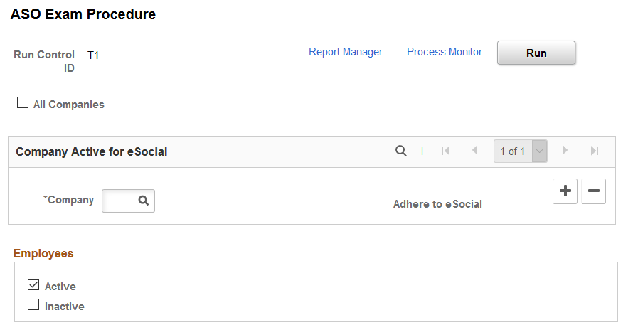Image resolution: width=628 pixels, height=330 pixels.
Task: Click the All Companies label text
Action: (x=69, y=105)
